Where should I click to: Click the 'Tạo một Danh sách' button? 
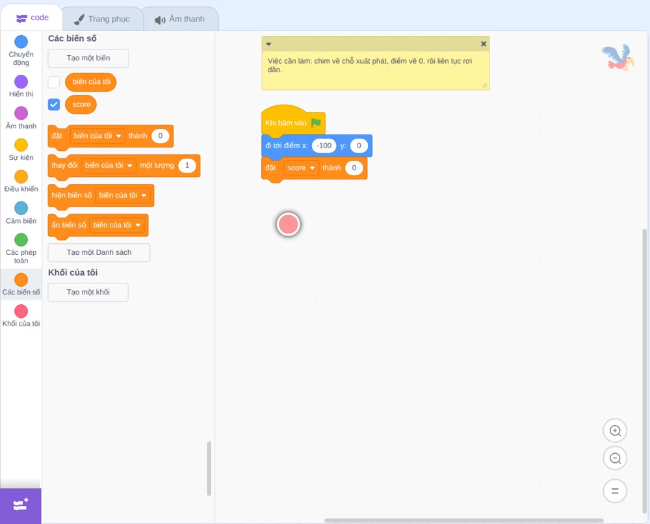[x=99, y=252]
